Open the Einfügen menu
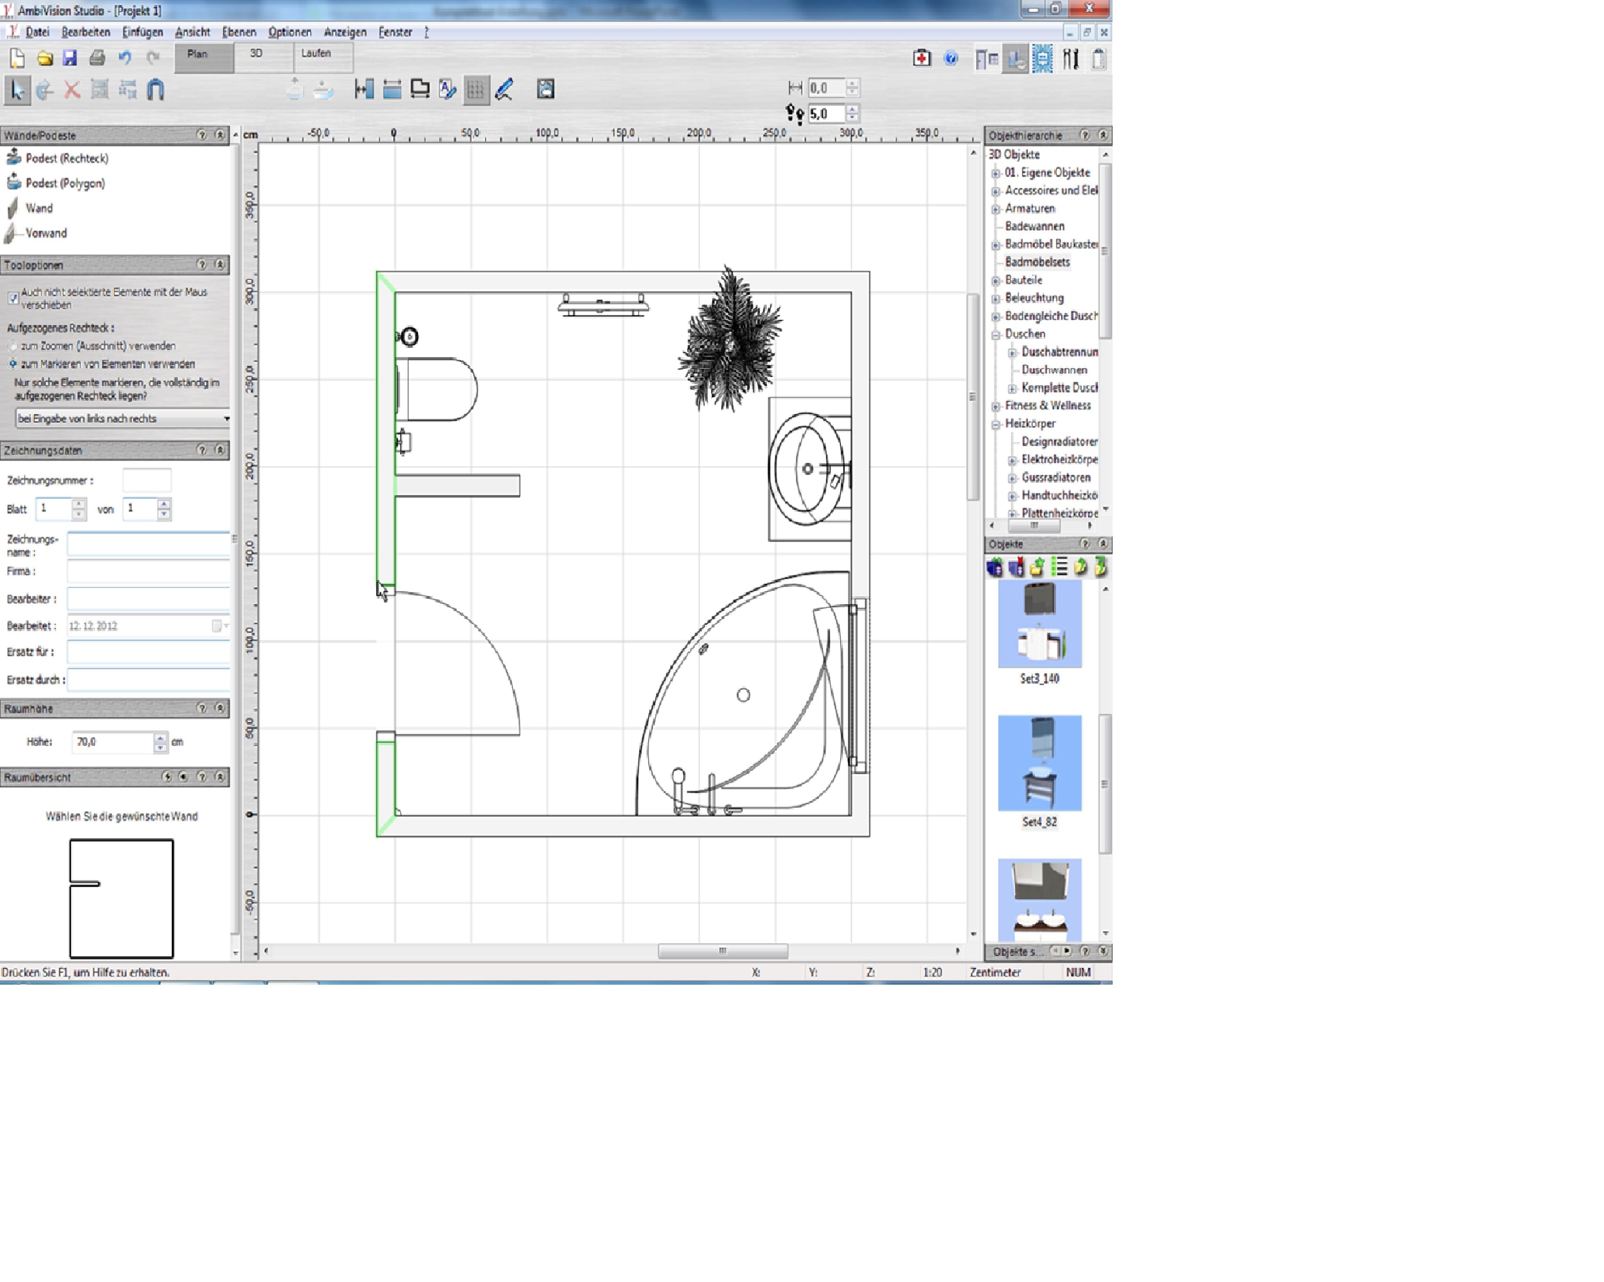1604x1282 pixels. point(142,32)
